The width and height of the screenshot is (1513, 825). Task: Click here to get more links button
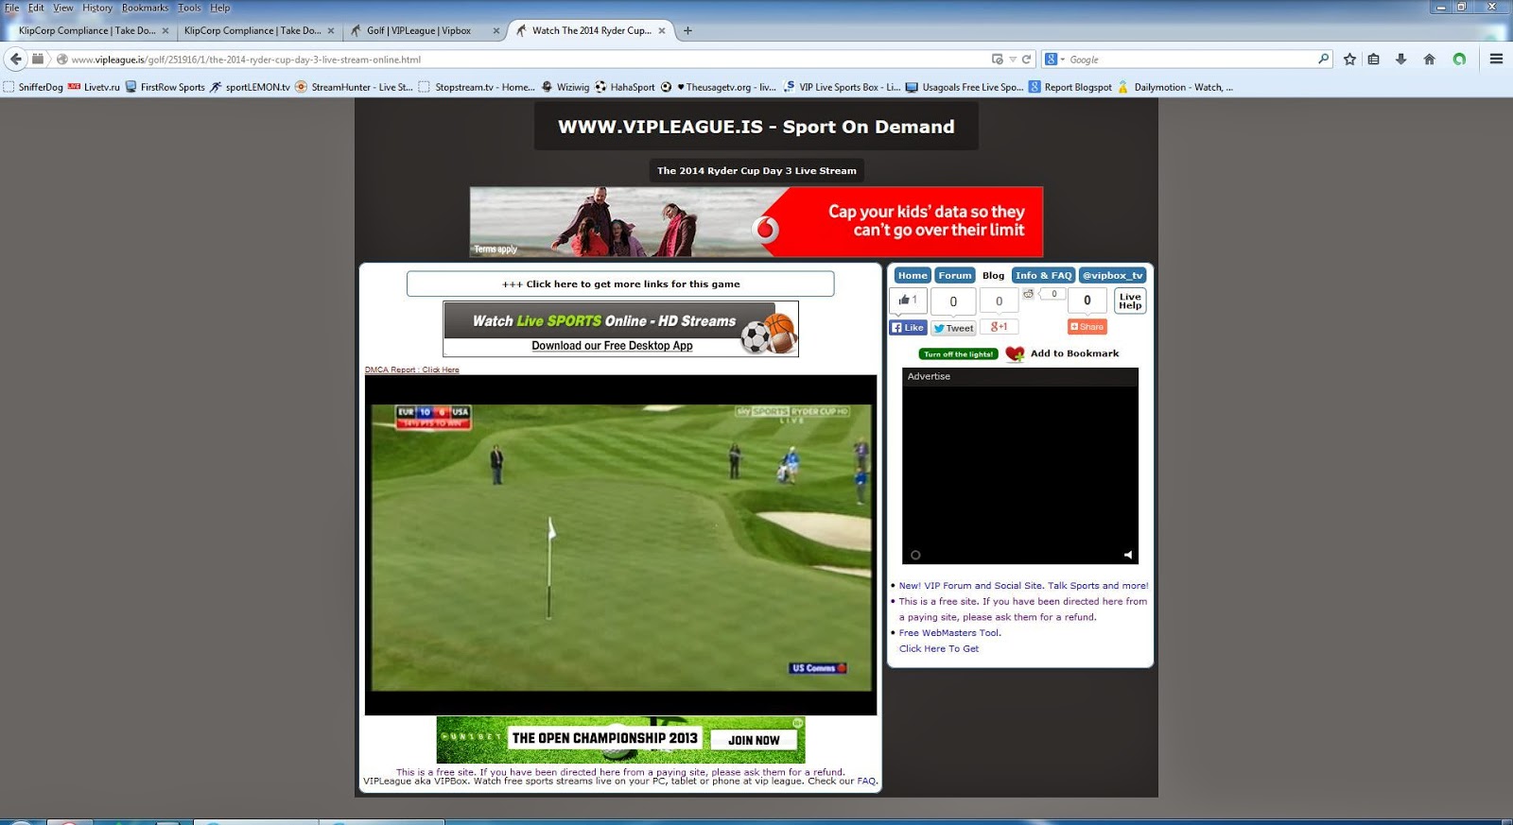620,284
